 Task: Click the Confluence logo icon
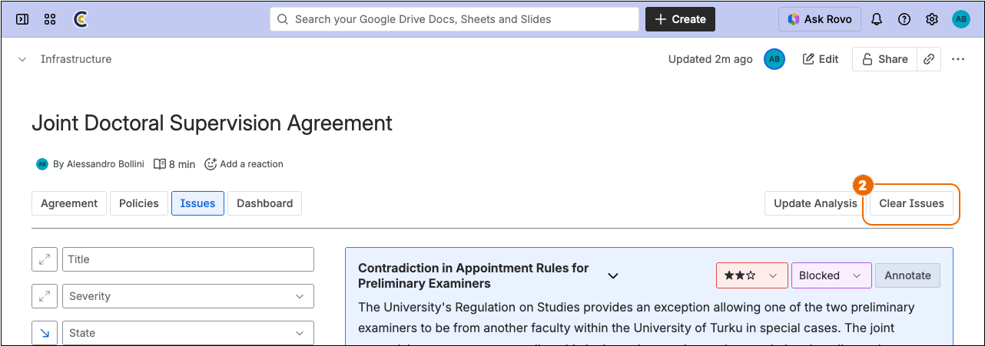80,19
